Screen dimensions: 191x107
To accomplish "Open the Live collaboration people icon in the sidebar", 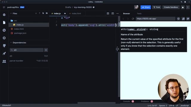I will pyautogui.click(x=4, y=61).
